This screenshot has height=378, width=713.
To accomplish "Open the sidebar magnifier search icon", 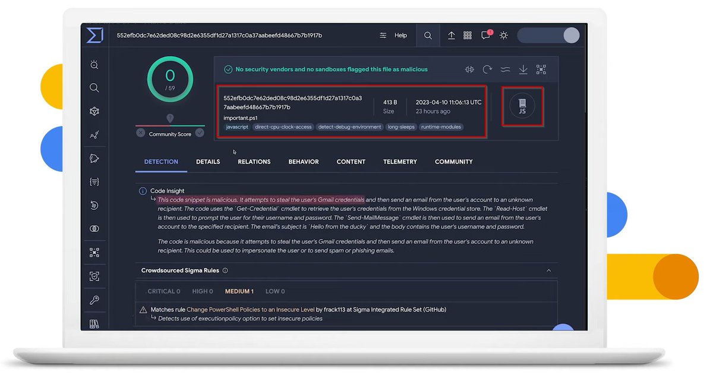I will [94, 88].
